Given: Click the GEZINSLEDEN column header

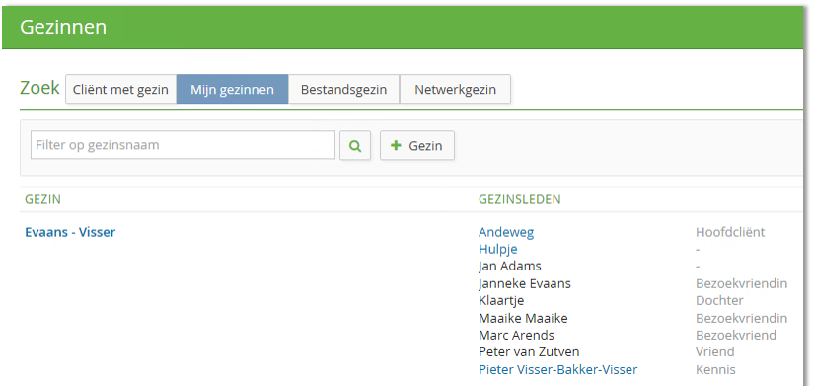Looking at the screenshot, I should [520, 199].
